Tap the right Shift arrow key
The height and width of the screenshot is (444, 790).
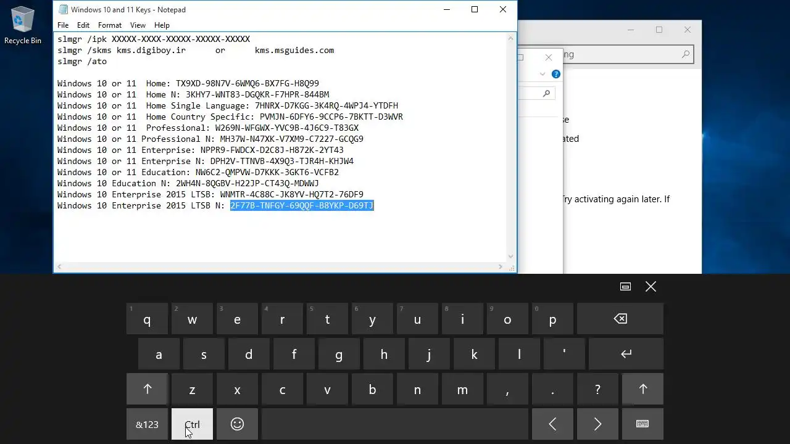click(642, 389)
